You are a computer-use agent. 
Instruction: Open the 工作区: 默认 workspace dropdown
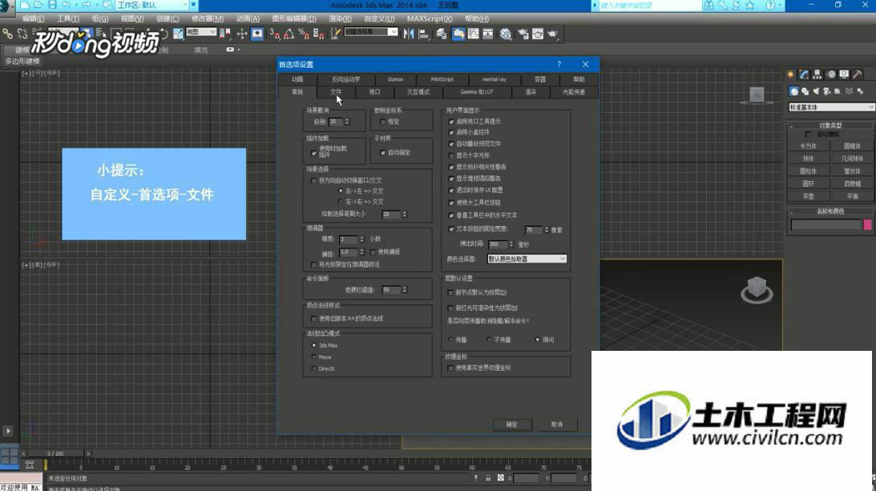(x=152, y=5)
